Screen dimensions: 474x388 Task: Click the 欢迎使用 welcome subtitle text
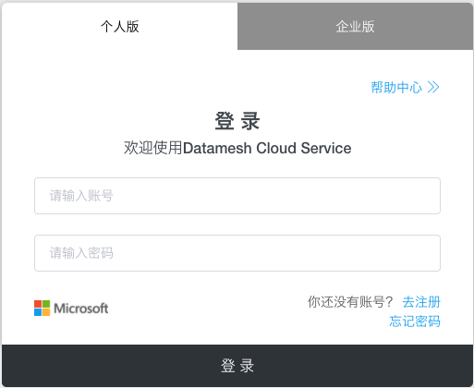coord(153,148)
